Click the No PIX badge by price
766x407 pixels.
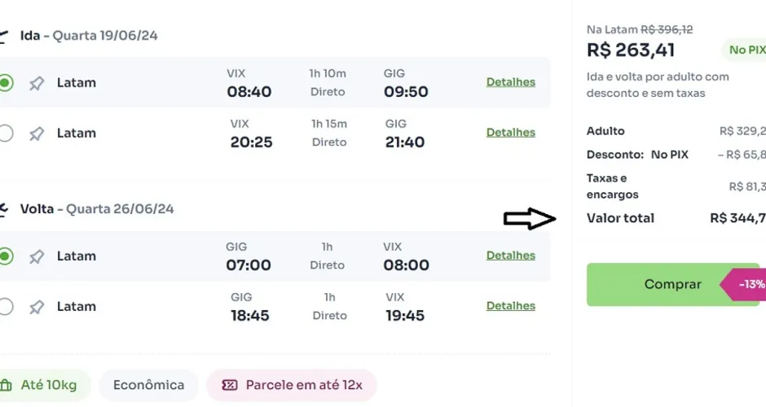(x=745, y=50)
